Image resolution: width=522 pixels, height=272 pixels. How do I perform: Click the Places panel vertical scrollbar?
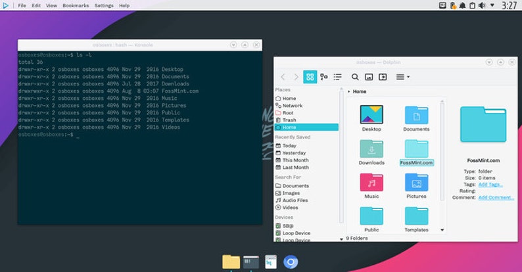coord(341,156)
